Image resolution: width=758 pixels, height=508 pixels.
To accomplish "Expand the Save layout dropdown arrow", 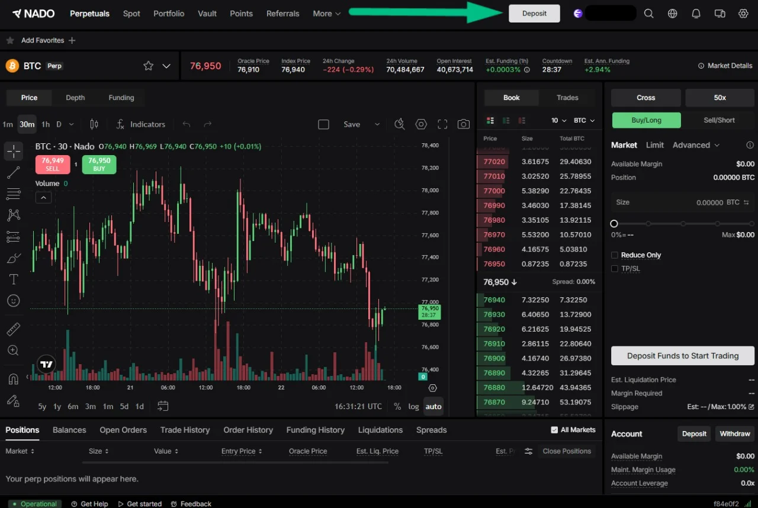I will pyautogui.click(x=377, y=124).
